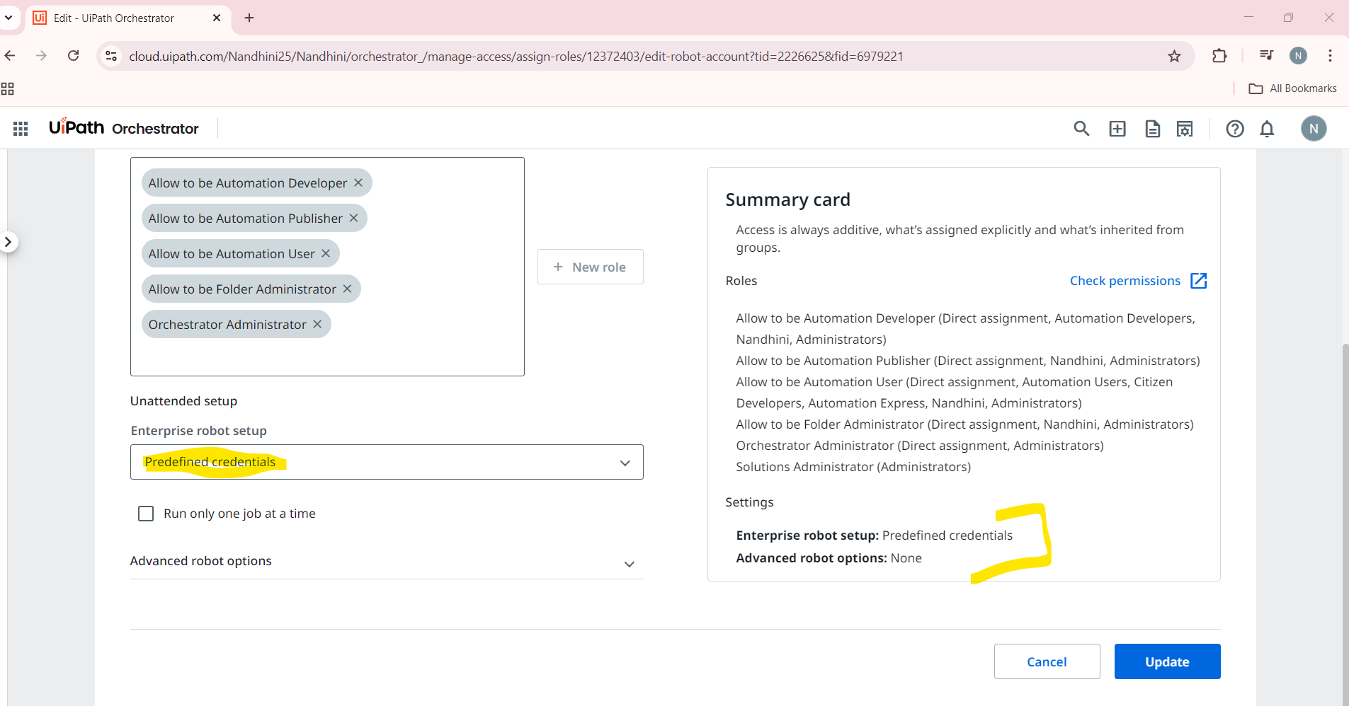This screenshot has width=1349, height=706.
Task: Click the Solutions Administrator (Administrators) entry
Action: tap(853, 467)
